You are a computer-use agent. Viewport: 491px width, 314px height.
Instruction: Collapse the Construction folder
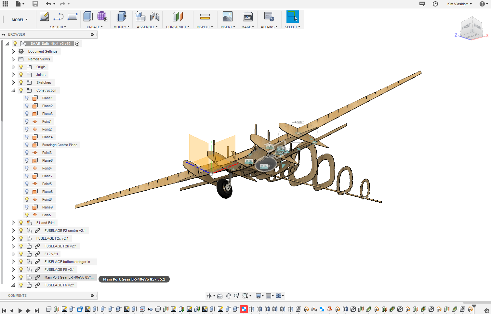pyautogui.click(x=13, y=90)
